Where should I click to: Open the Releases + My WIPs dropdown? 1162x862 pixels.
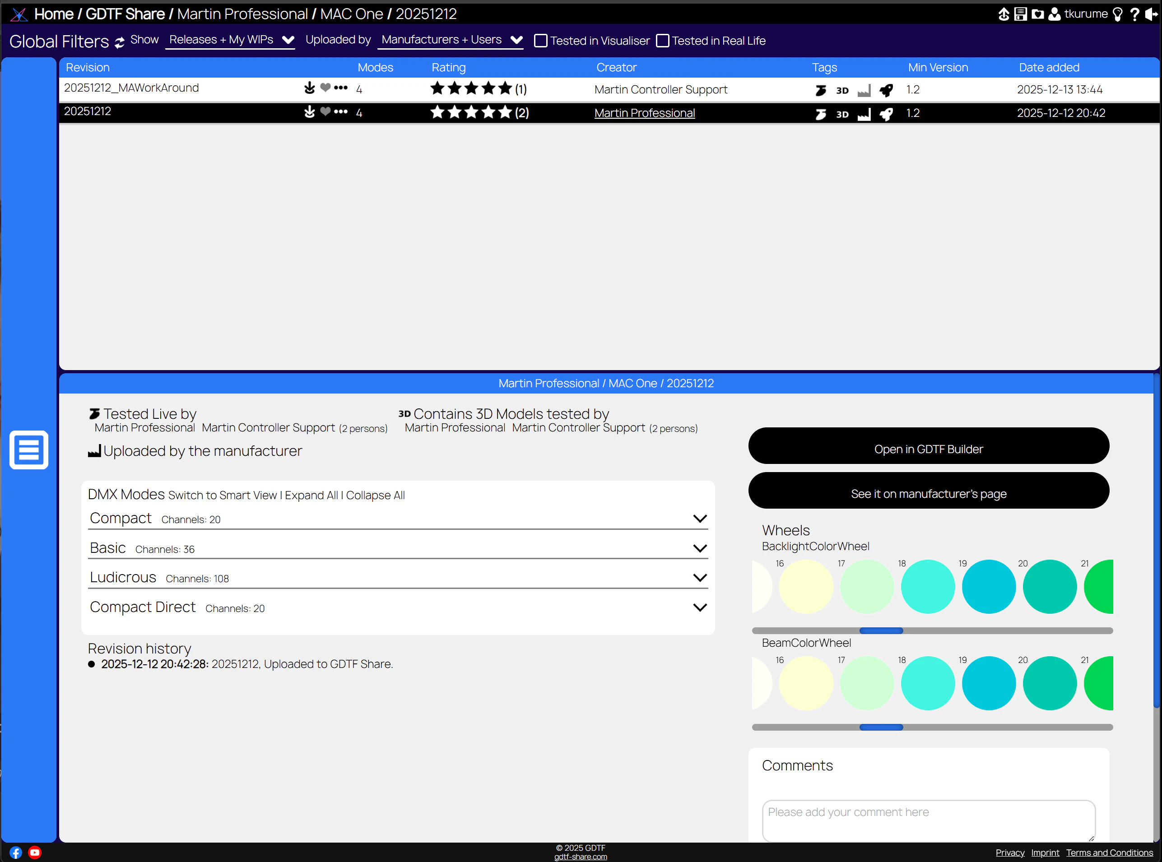(x=230, y=40)
